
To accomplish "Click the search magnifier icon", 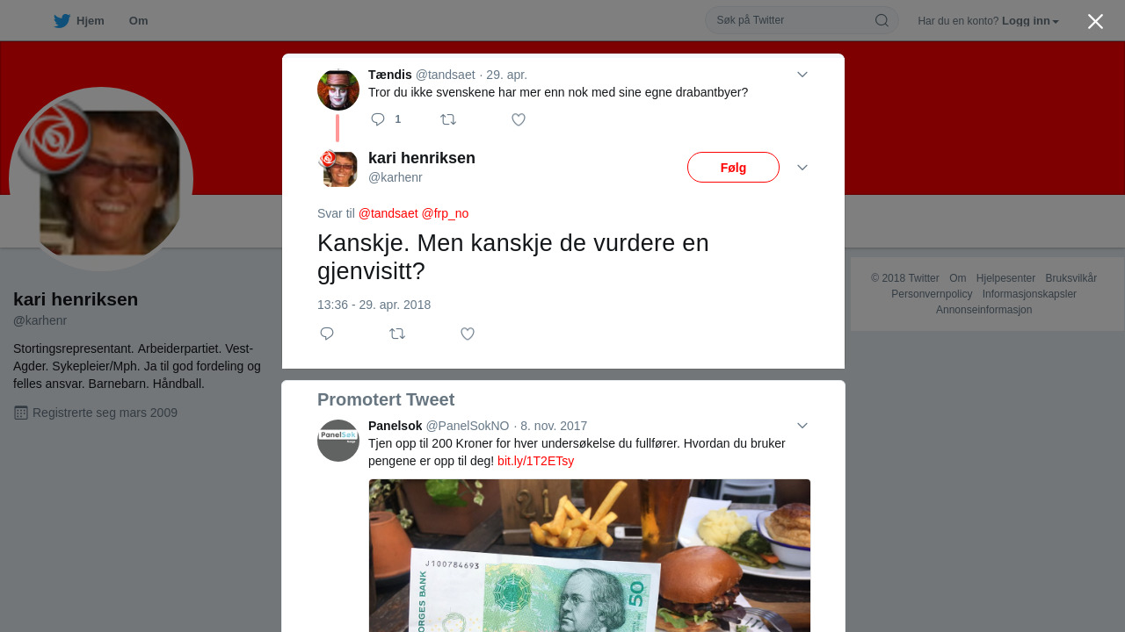I will pyautogui.click(x=882, y=20).
